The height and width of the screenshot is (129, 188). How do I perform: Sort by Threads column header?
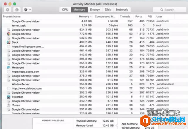click(125, 16)
